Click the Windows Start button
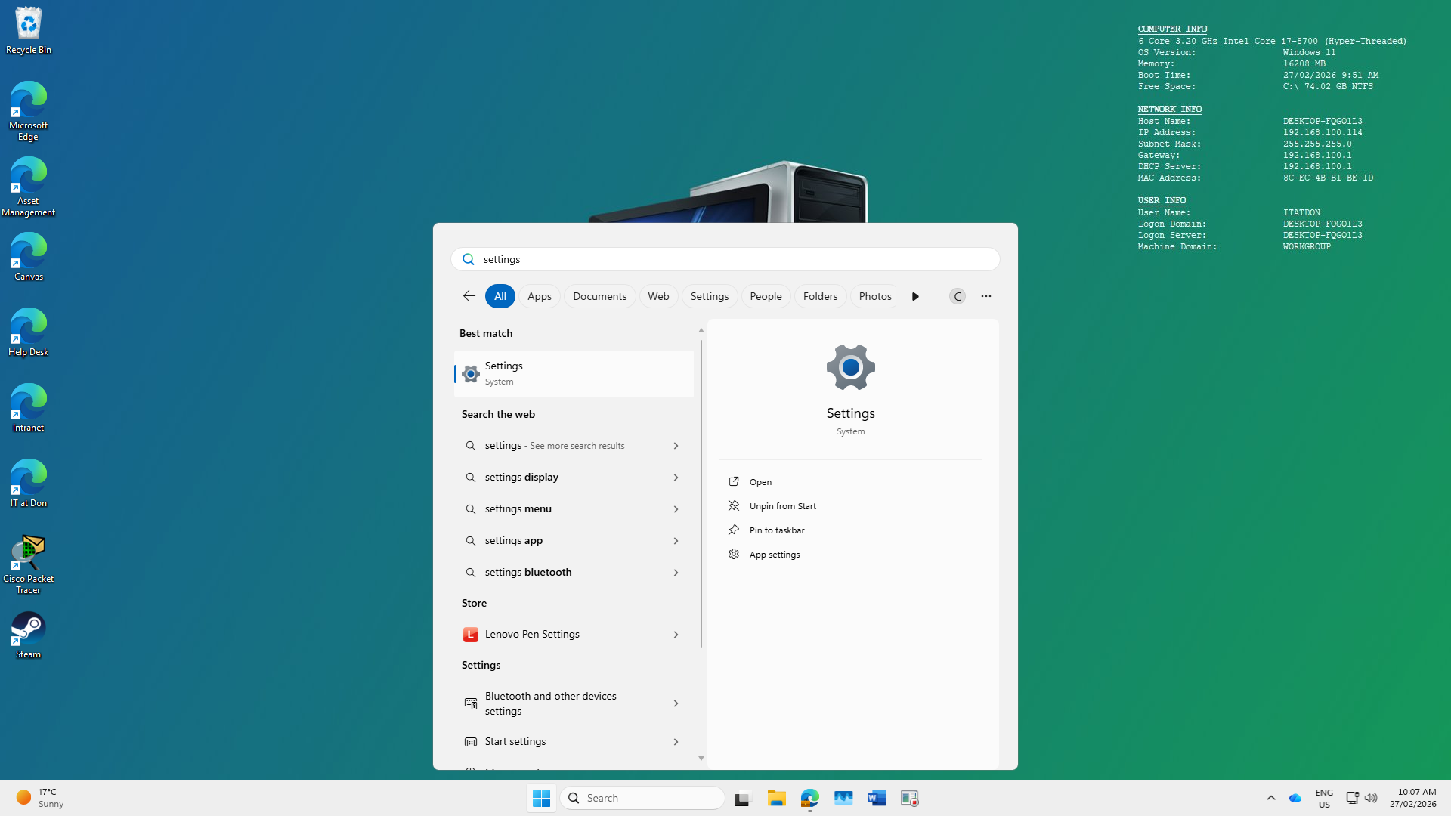 click(x=541, y=798)
